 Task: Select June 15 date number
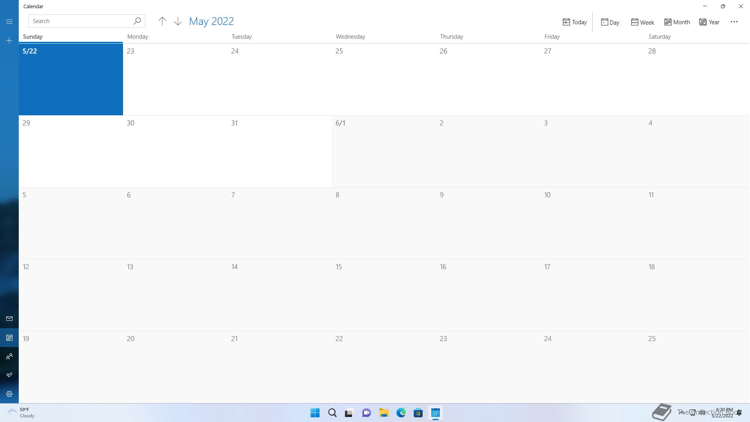point(339,267)
